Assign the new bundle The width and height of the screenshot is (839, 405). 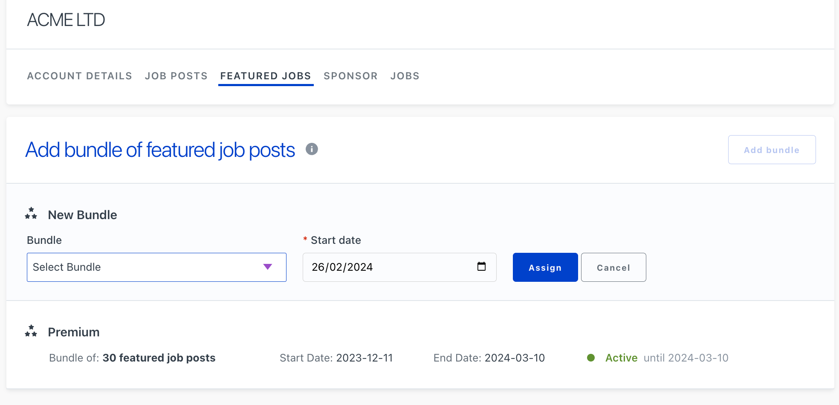point(545,267)
